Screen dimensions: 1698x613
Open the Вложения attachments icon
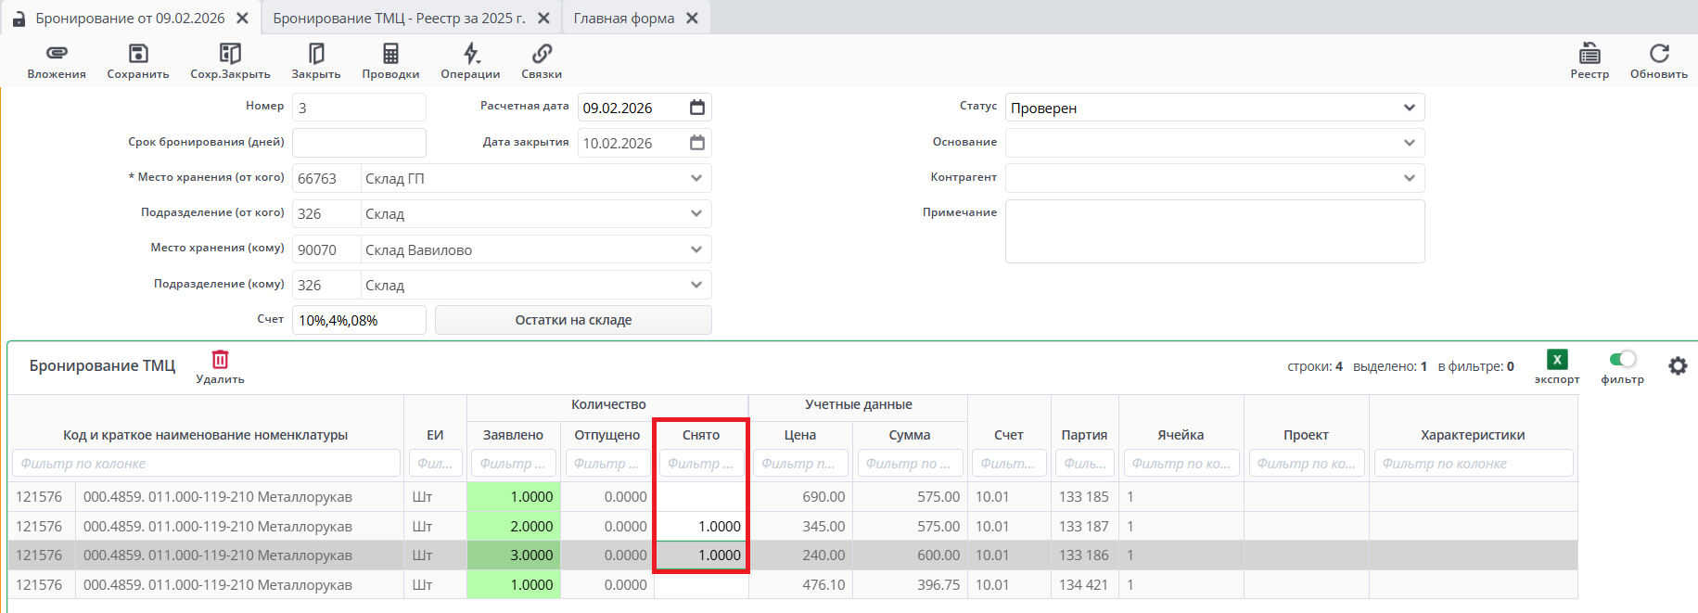pyautogui.click(x=57, y=54)
